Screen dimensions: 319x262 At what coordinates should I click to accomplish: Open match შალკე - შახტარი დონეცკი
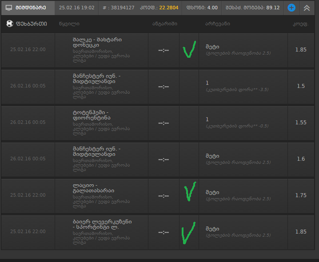click(97, 42)
